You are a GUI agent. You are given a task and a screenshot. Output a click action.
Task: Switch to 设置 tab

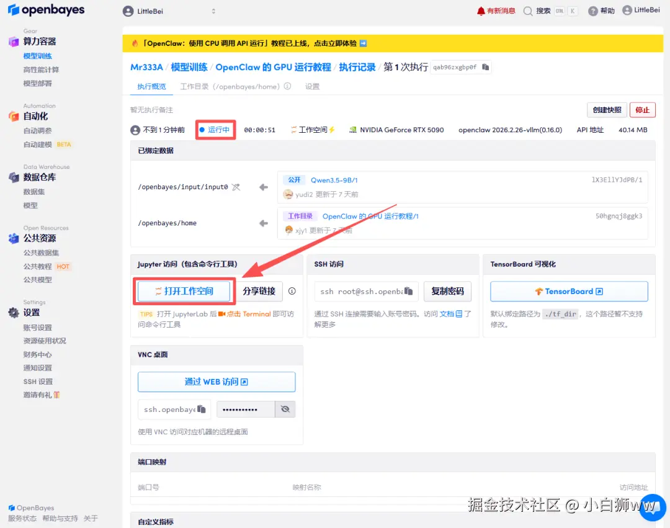[312, 86]
